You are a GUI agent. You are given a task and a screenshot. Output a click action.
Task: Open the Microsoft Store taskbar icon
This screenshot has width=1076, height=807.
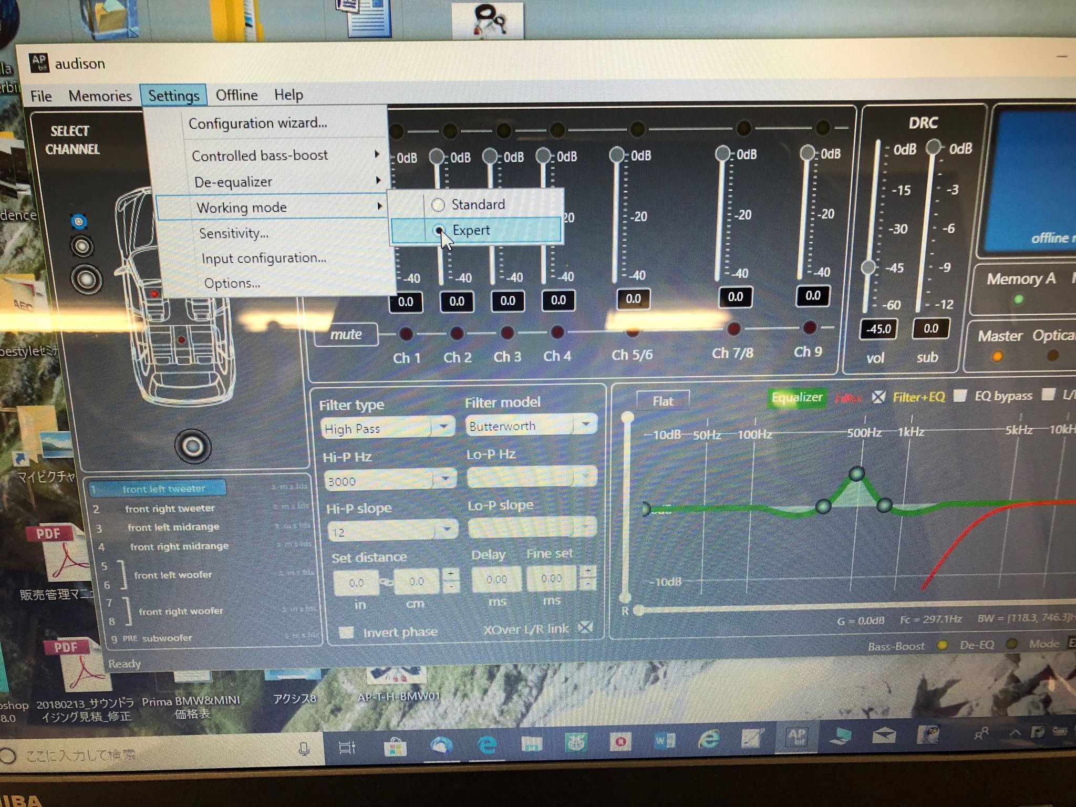(395, 747)
